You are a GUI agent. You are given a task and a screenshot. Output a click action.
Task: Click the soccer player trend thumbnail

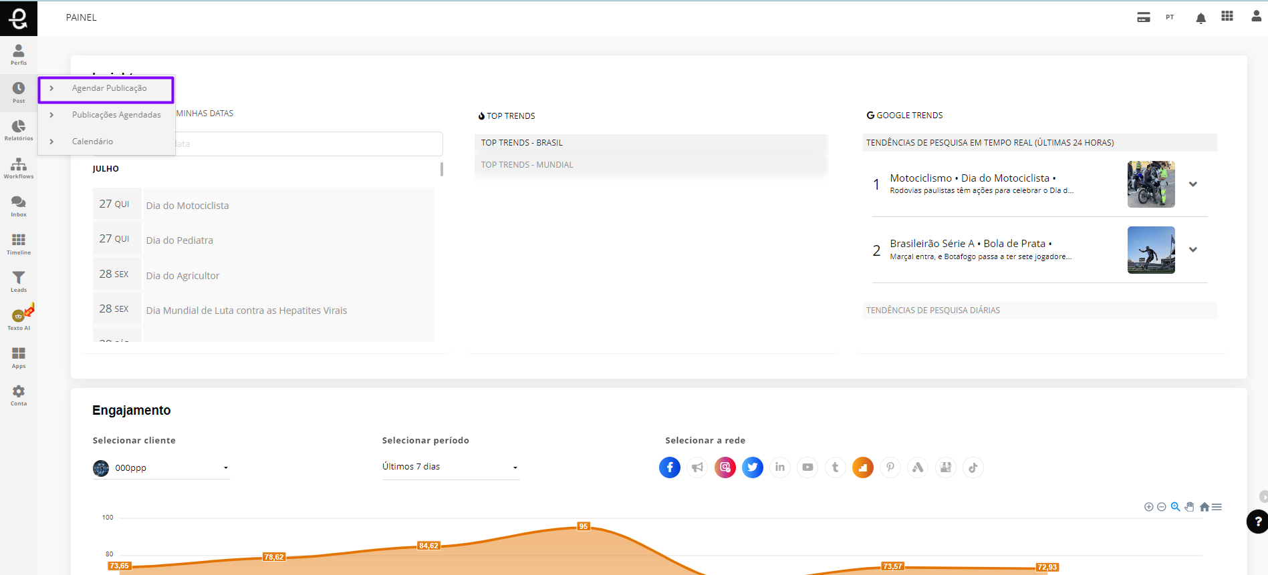tap(1151, 250)
